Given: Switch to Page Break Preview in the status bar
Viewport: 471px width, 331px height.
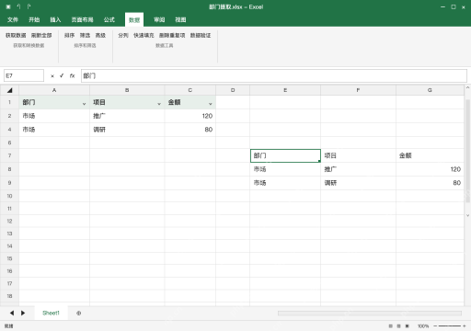Looking at the screenshot, I should click(x=408, y=326).
